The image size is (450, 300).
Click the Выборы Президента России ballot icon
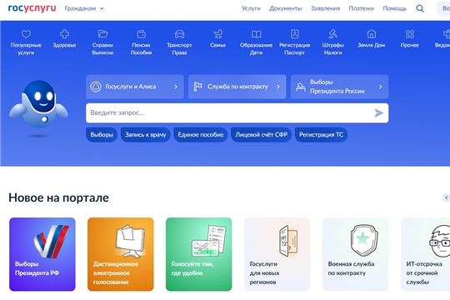pyautogui.click(x=301, y=87)
